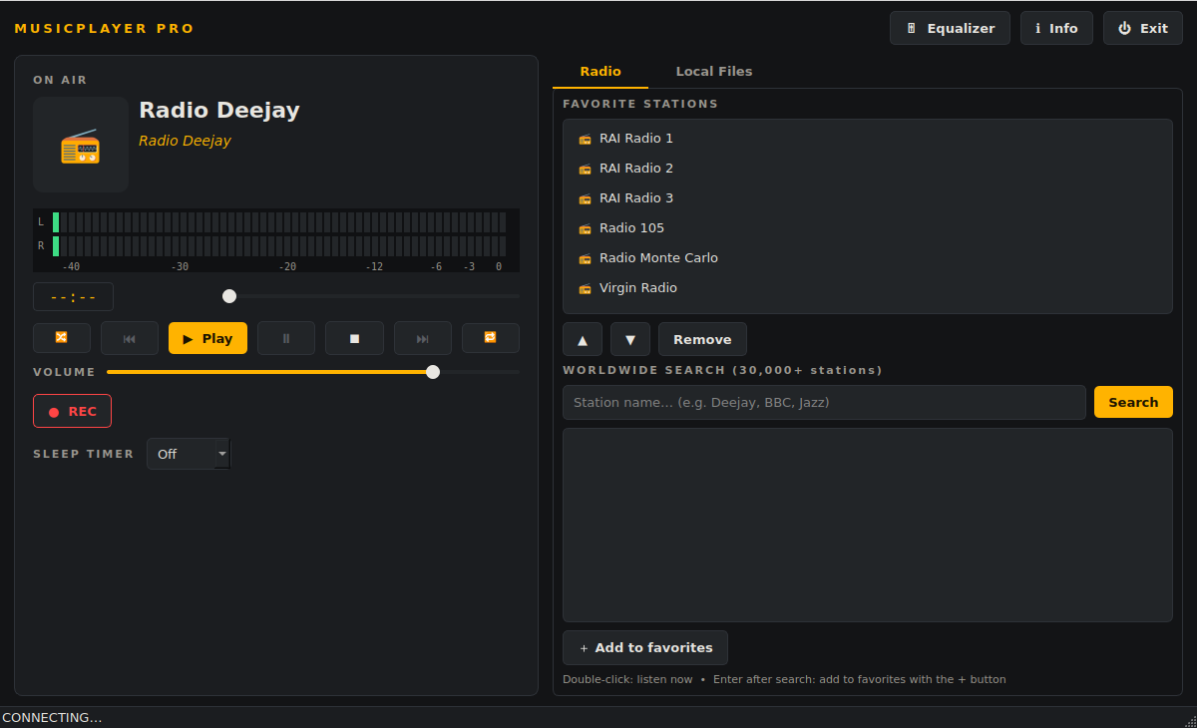Move selected favorite station down
The width and height of the screenshot is (1197, 728).
(x=630, y=339)
